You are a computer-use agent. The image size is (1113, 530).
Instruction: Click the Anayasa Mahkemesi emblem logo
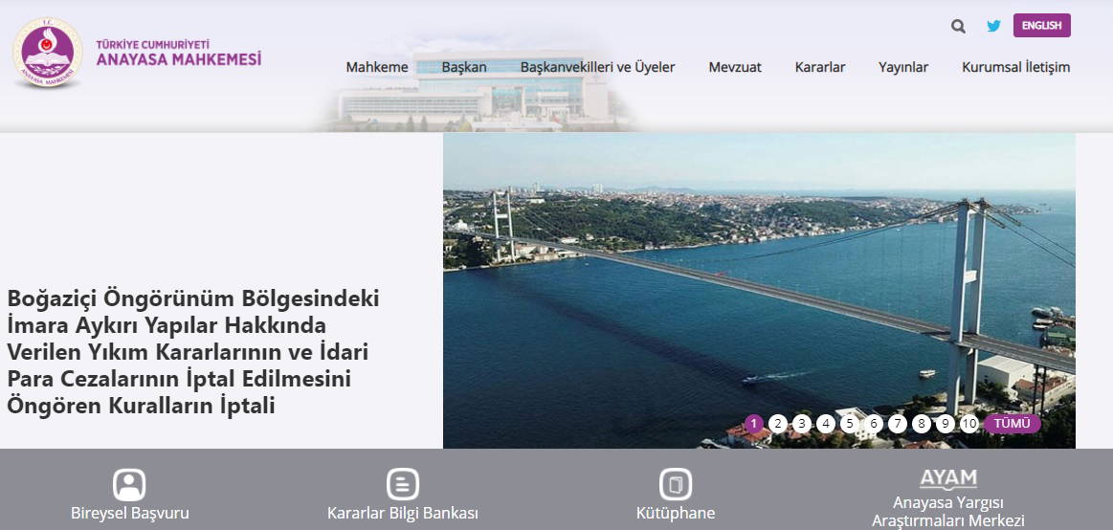tap(47, 53)
